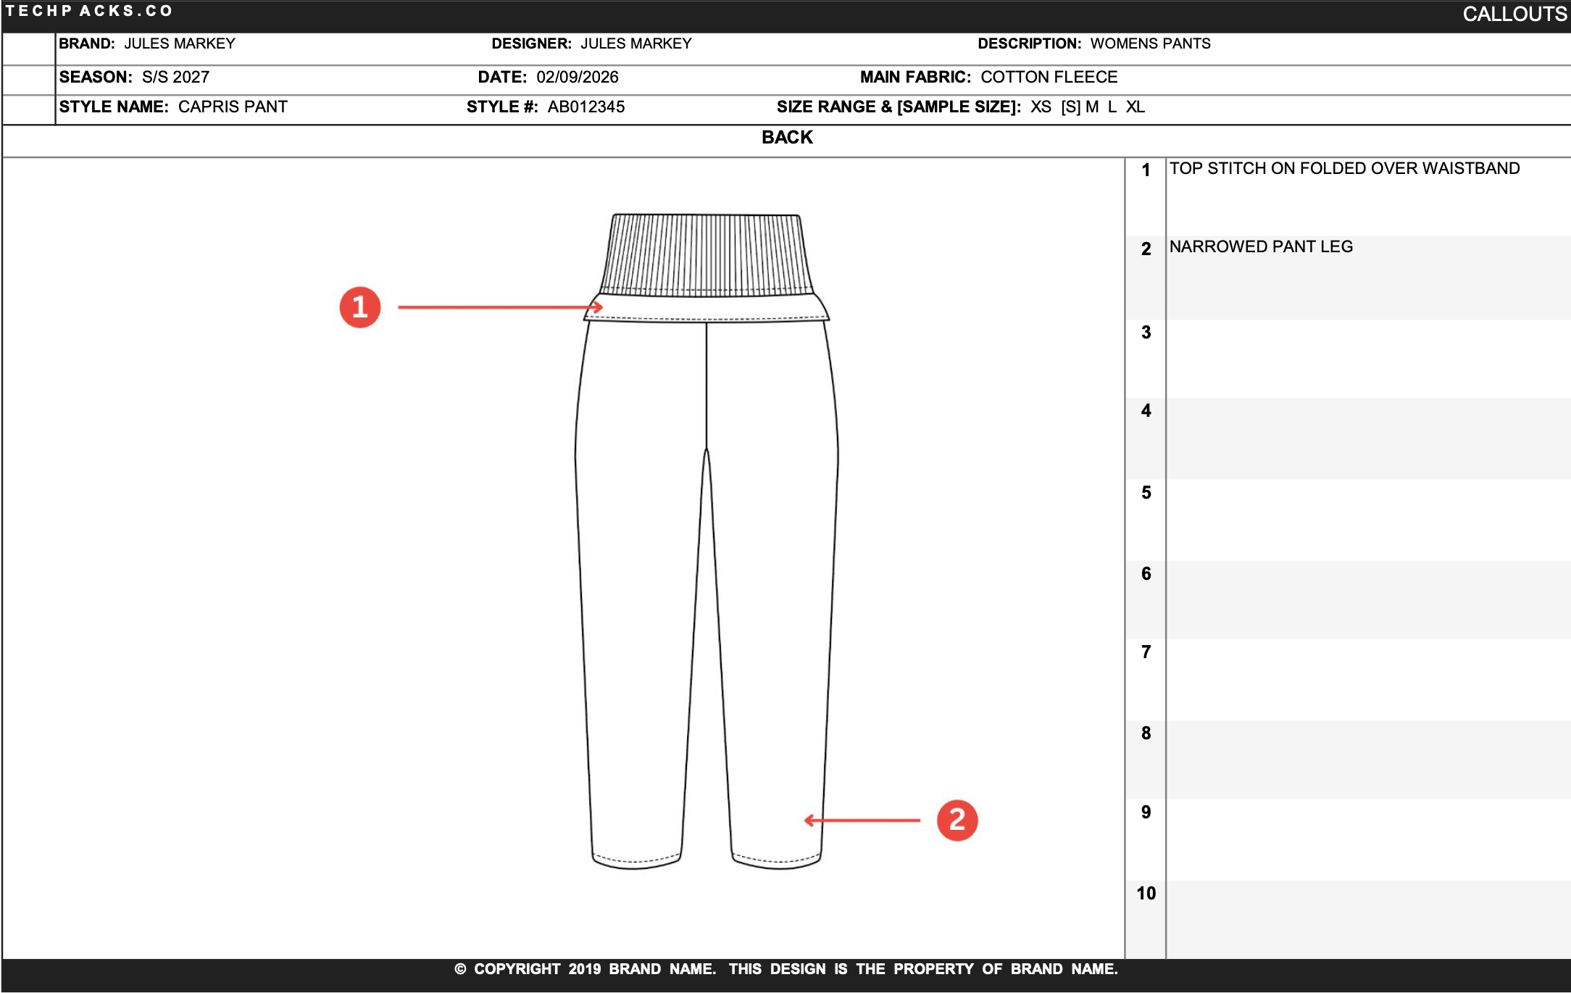The image size is (1571, 993).
Task: Click callout row number 2 in table
Action: 1146,249
